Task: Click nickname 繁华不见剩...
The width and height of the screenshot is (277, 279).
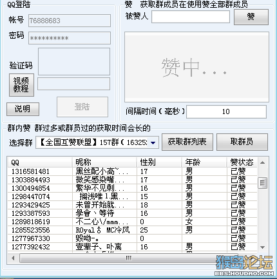Action: (100, 188)
